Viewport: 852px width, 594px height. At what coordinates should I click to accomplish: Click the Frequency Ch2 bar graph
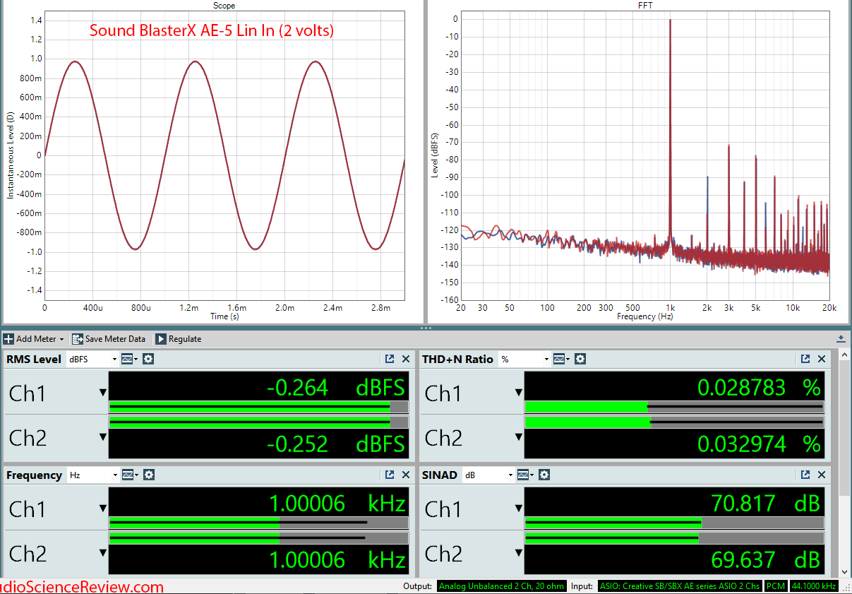258,538
